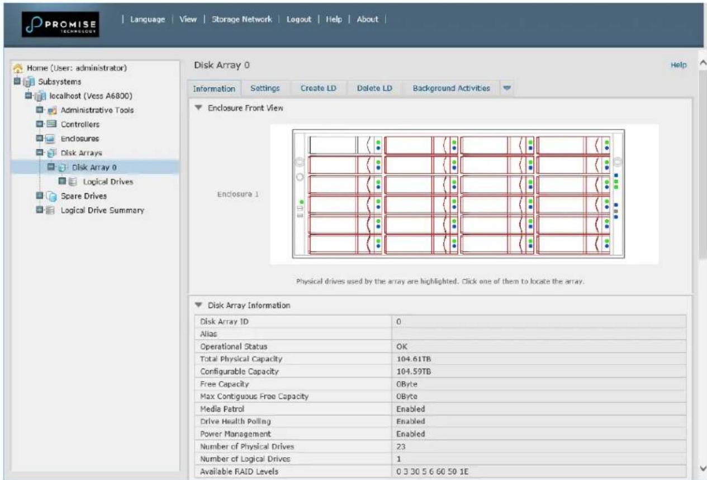707x480 pixels.
Task: Open the Background Activities tab
Action: tap(451, 88)
